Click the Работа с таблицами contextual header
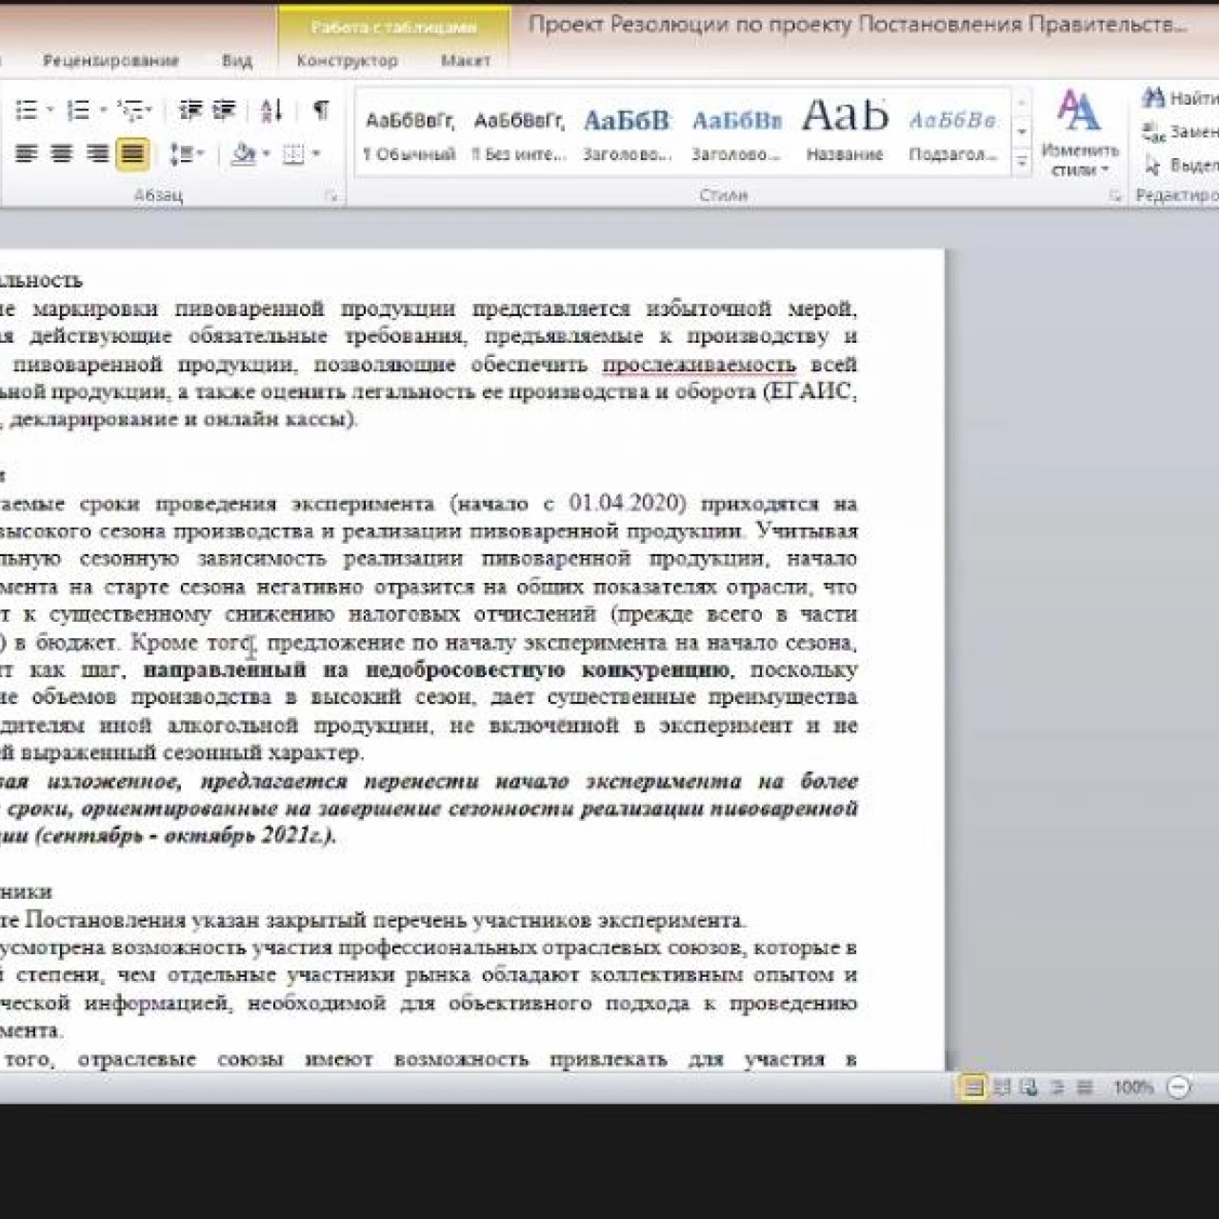The height and width of the screenshot is (1219, 1219). [x=394, y=28]
